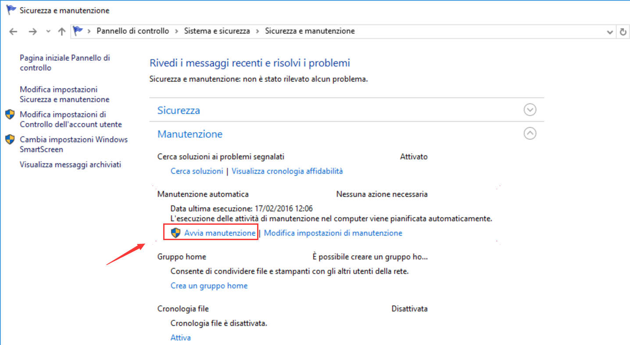Go forward with the right arrow button

pyautogui.click(x=32, y=32)
